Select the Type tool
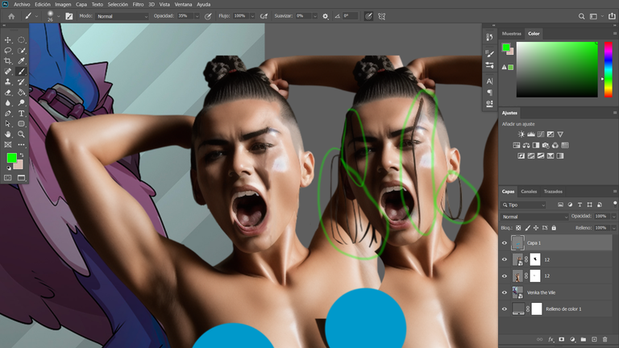Viewport: 619px width, 348px height. tap(21, 114)
